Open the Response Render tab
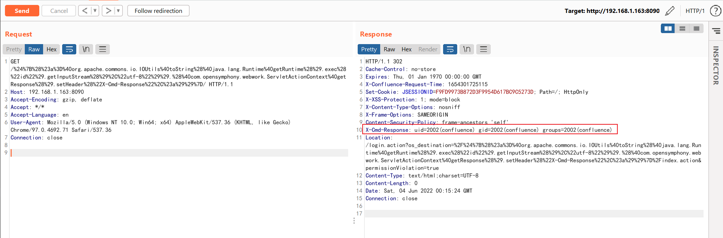This screenshot has height=238, width=723. pos(428,49)
